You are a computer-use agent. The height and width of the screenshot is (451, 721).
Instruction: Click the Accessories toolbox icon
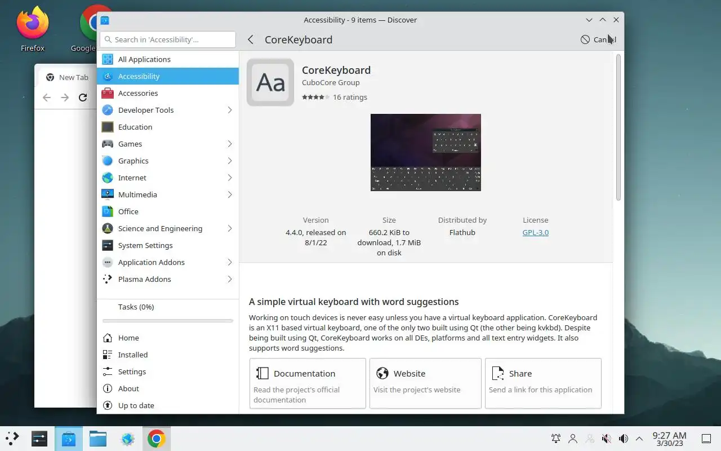(108, 93)
